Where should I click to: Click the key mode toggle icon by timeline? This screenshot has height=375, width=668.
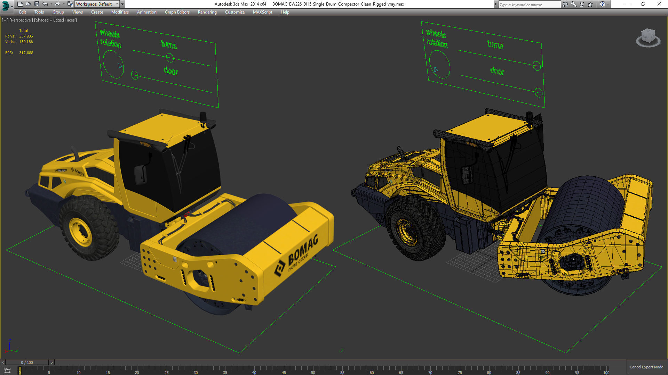pyautogui.click(x=7, y=370)
